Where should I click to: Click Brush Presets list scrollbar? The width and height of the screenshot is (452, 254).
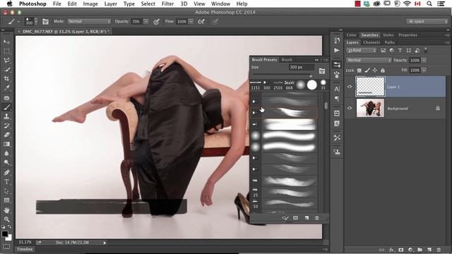(x=326, y=106)
